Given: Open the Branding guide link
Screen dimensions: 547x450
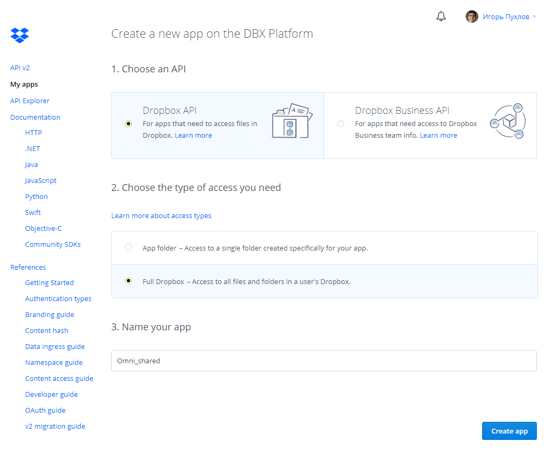Looking at the screenshot, I should [49, 315].
